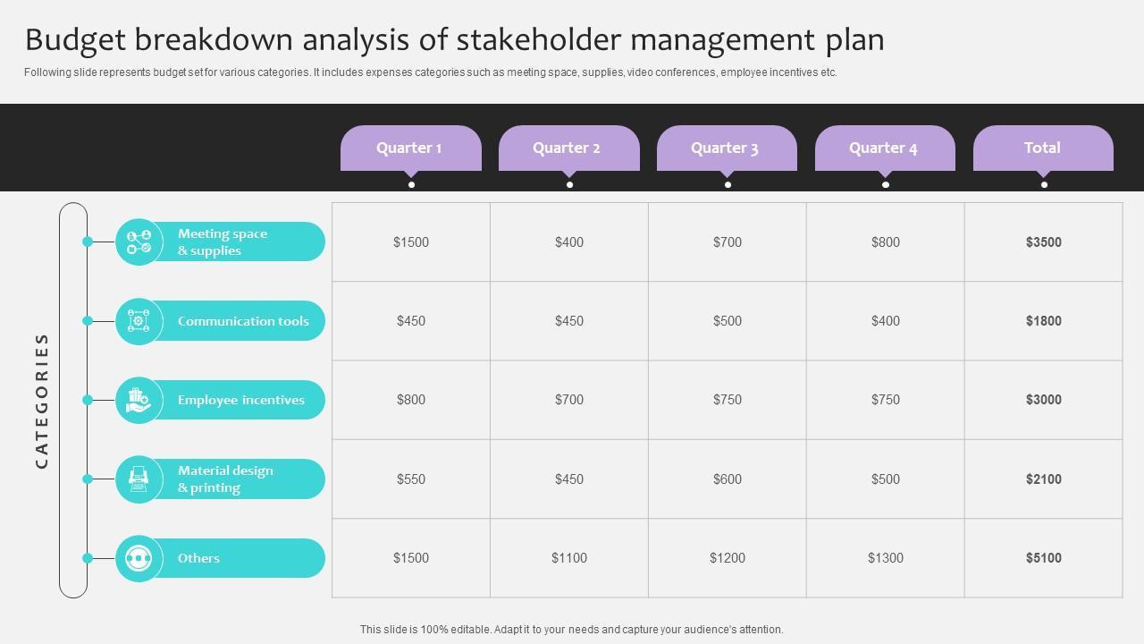This screenshot has height=644, width=1144.
Task: Click the vertical CATEGORIES label
Action: pyautogui.click(x=42, y=400)
